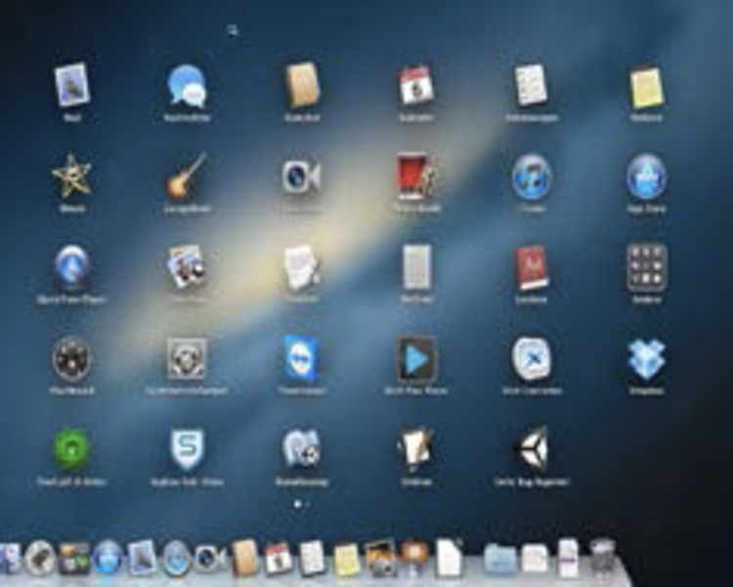This screenshot has width=733, height=587.
Task: Open the blue folder stack in Dock
Action: (499, 559)
